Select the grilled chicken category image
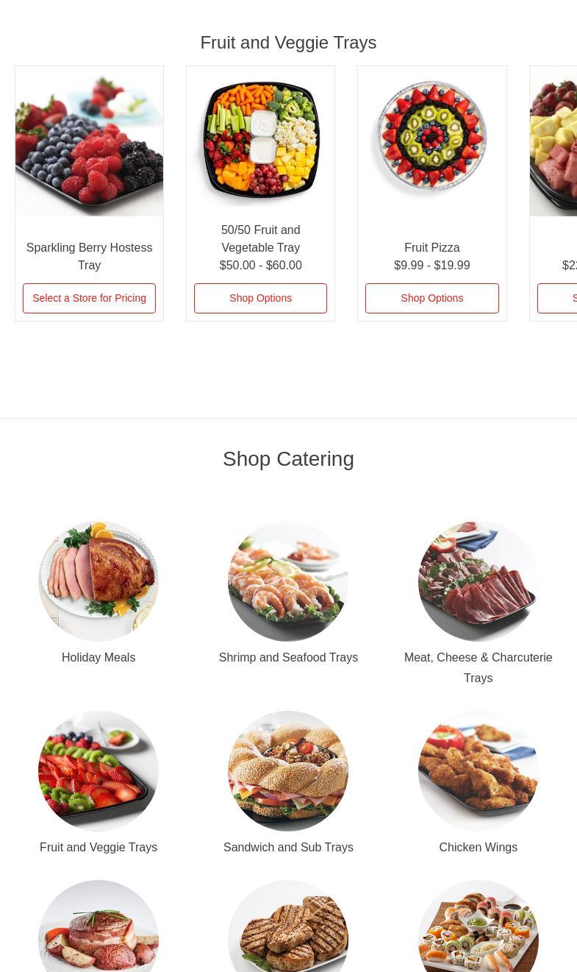Viewport: 577px width, 972px height. pyautogui.click(x=288, y=926)
